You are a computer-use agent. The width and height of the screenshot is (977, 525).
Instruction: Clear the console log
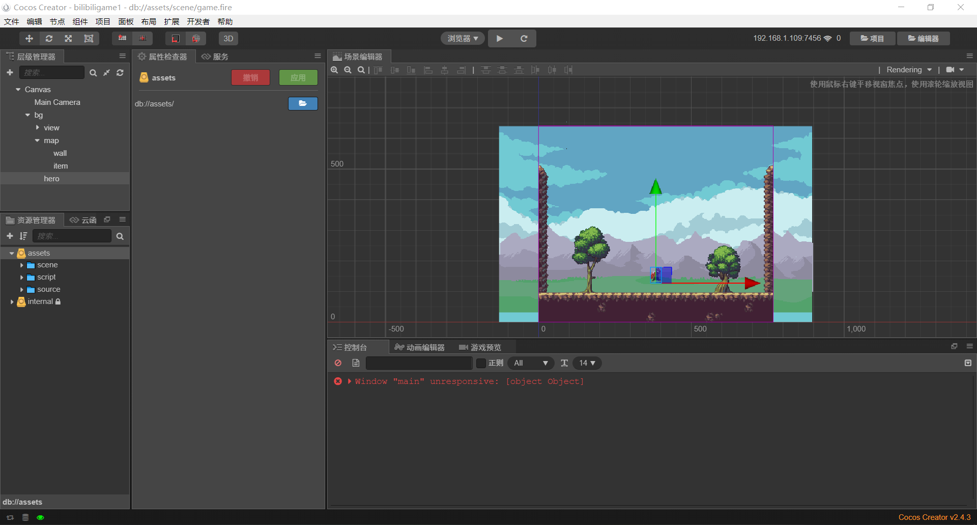click(338, 363)
